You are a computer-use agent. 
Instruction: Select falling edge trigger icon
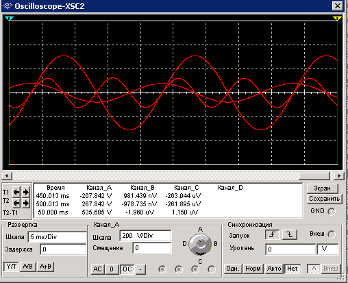point(290,234)
